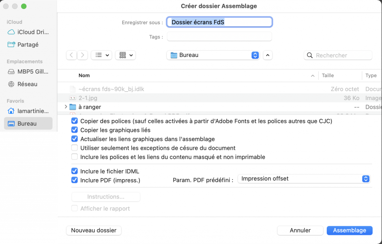Image resolution: width=382 pixels, height=244 pixels.
Task: Uncheck Copier les graphiques liés
Action: pyautogui.click(x=75, y=130)
